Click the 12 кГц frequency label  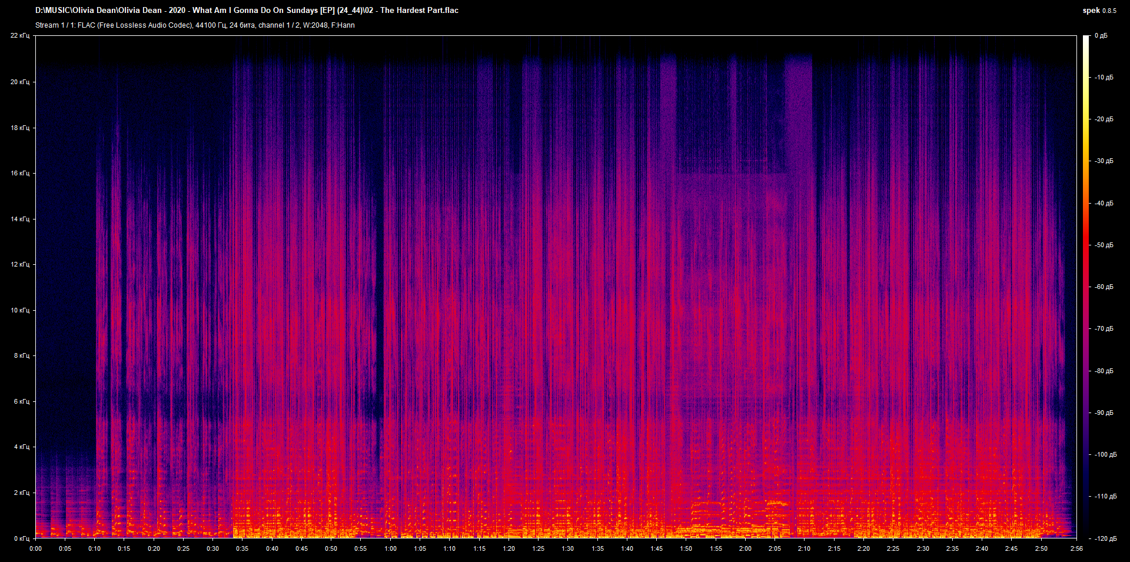pyautogui.click(x=20, y=264)
